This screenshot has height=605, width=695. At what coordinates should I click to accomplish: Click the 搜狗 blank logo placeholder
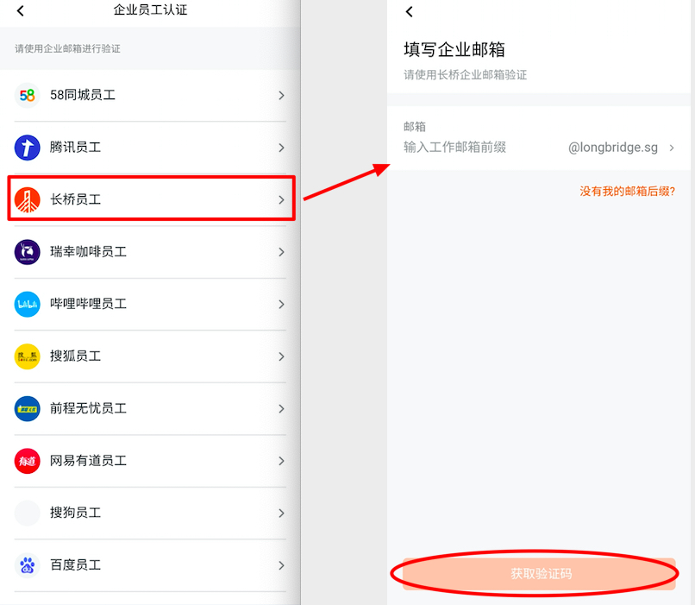click(x=27, y=514)
